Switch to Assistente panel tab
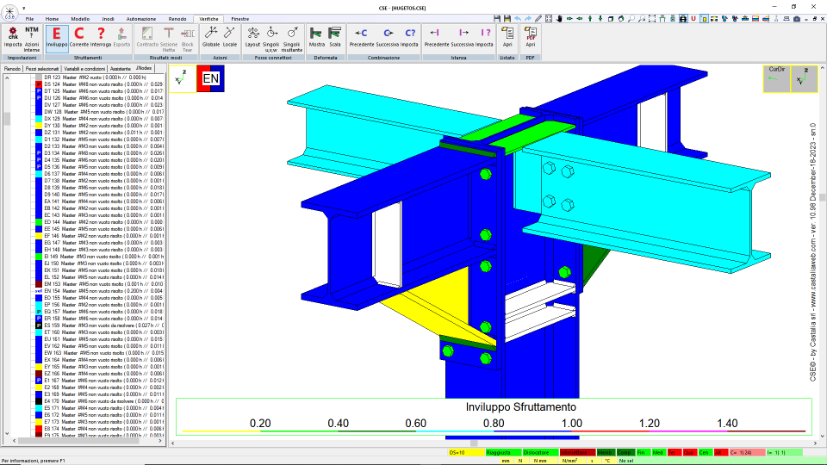 click(121, 69)
